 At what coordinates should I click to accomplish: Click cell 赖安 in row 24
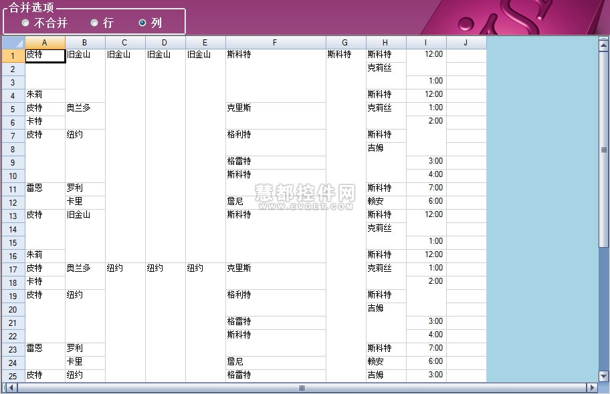[x=386, y=363]
